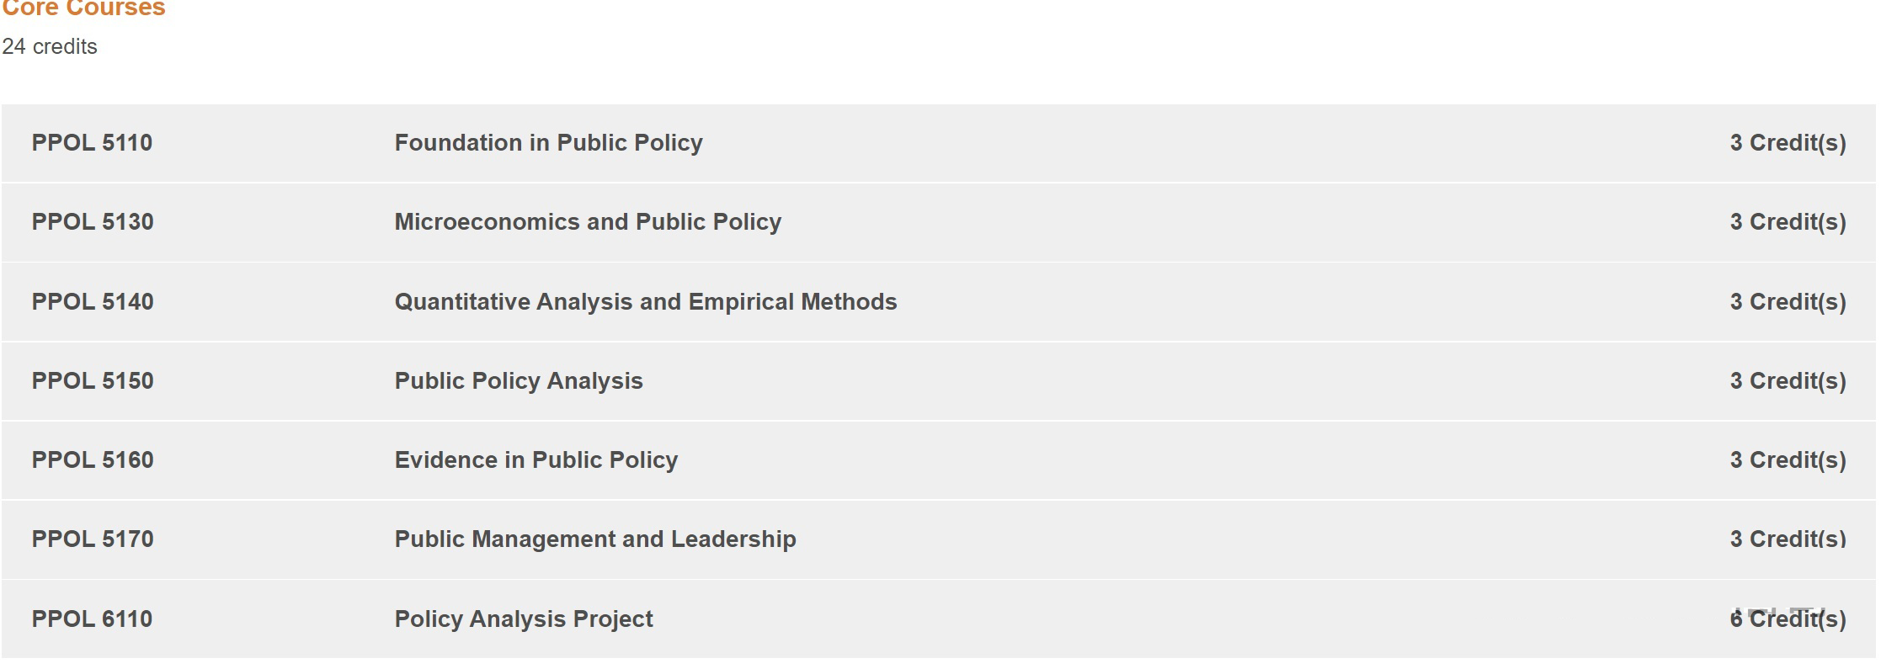The height and width of the screenshot is (669, 1881).
Task: Open the Policy Analysis Project course
Action: [524, 619]
